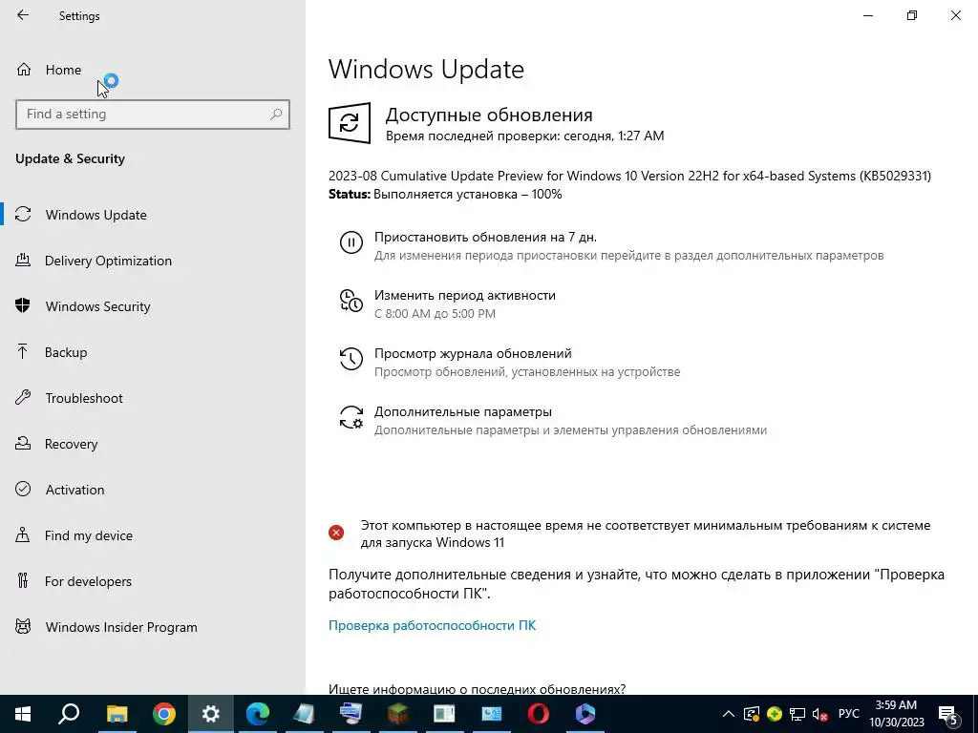Click the Recovery sidebar icon

[23, 443]
